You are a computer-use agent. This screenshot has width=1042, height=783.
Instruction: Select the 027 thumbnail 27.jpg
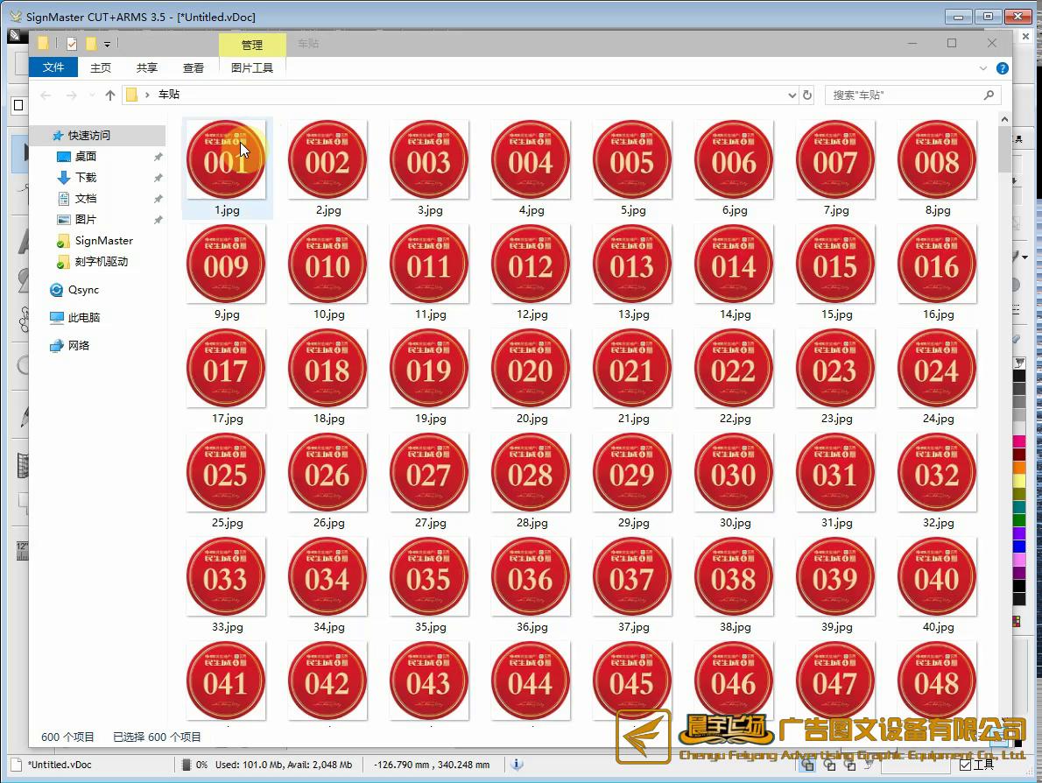click(x=429, y=479)
